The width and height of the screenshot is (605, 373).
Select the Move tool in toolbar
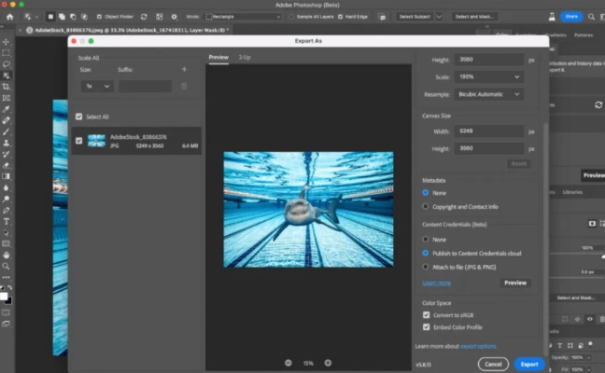click(x=7, y=41)
